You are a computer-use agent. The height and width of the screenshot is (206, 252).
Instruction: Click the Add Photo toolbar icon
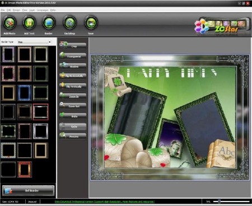[x=10, y=23]
